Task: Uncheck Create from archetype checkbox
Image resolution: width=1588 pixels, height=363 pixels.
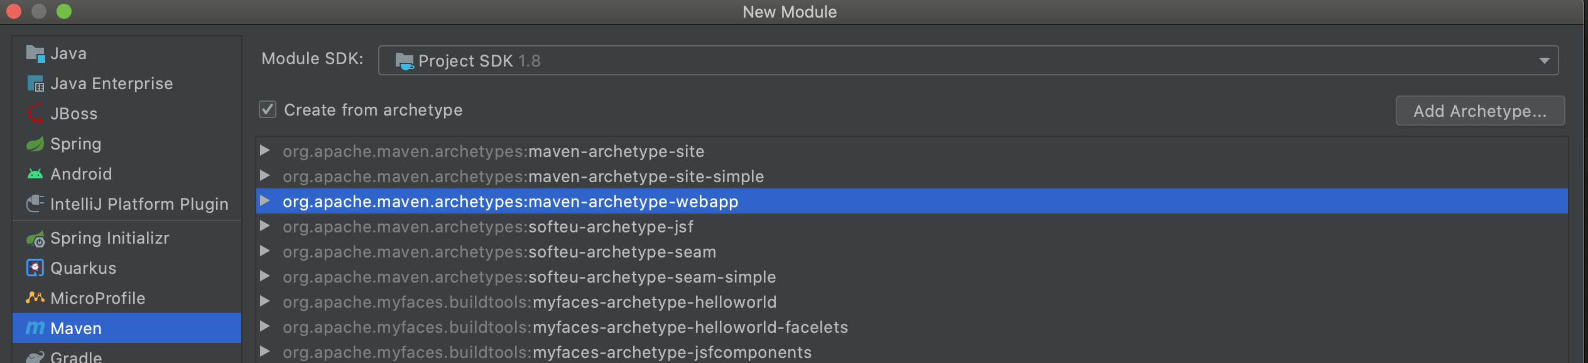Action: click(x=268, y=110)
